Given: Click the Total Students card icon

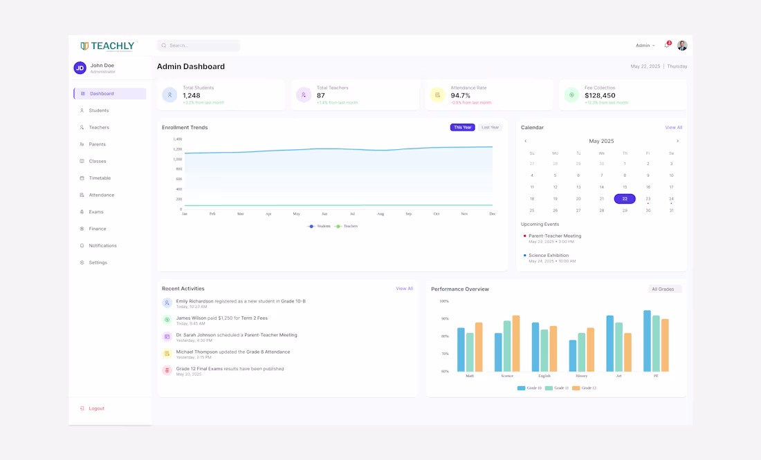Looking at the screenshot, I should point(170,95).
